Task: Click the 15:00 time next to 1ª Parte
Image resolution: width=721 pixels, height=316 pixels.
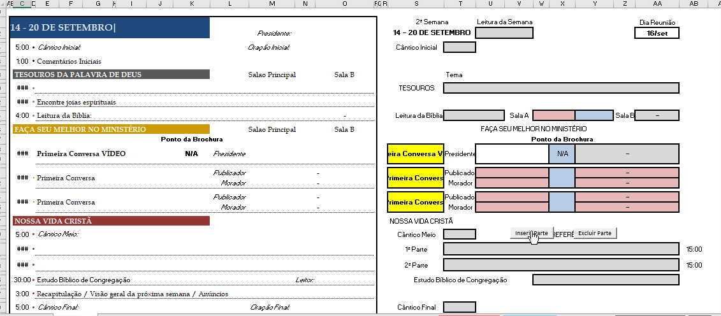Action: [x=694, y=249]
